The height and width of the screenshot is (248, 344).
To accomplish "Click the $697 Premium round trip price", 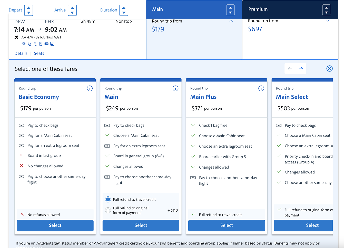I will point(255,29).
